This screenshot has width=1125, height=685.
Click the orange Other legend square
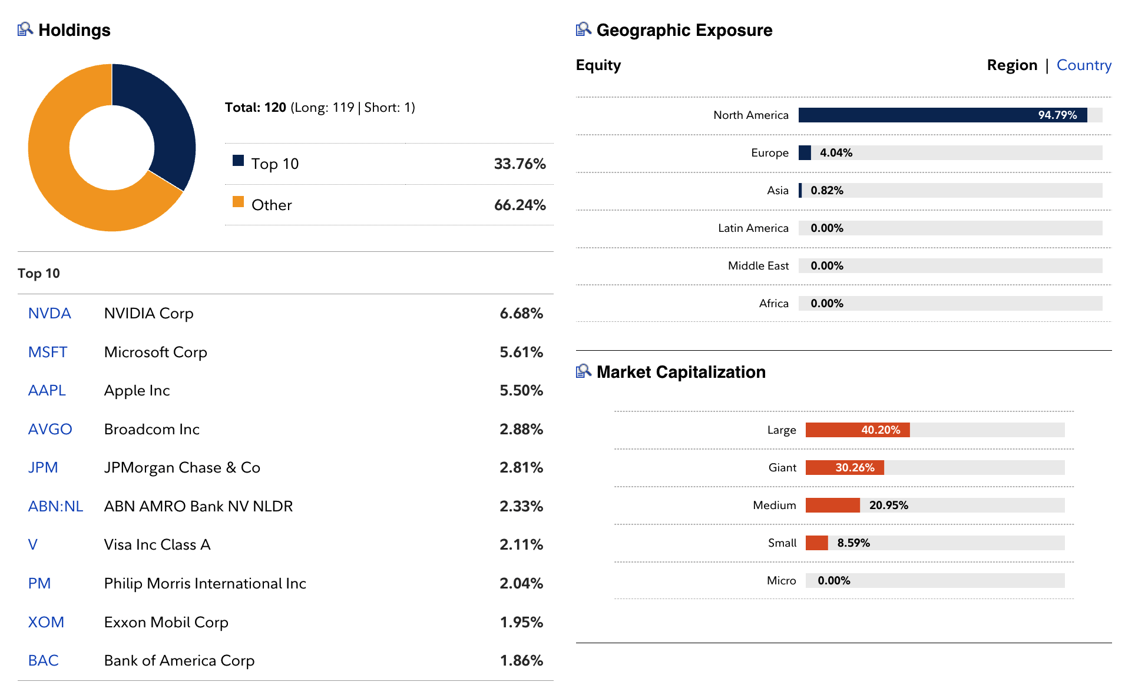click(237, 204)
